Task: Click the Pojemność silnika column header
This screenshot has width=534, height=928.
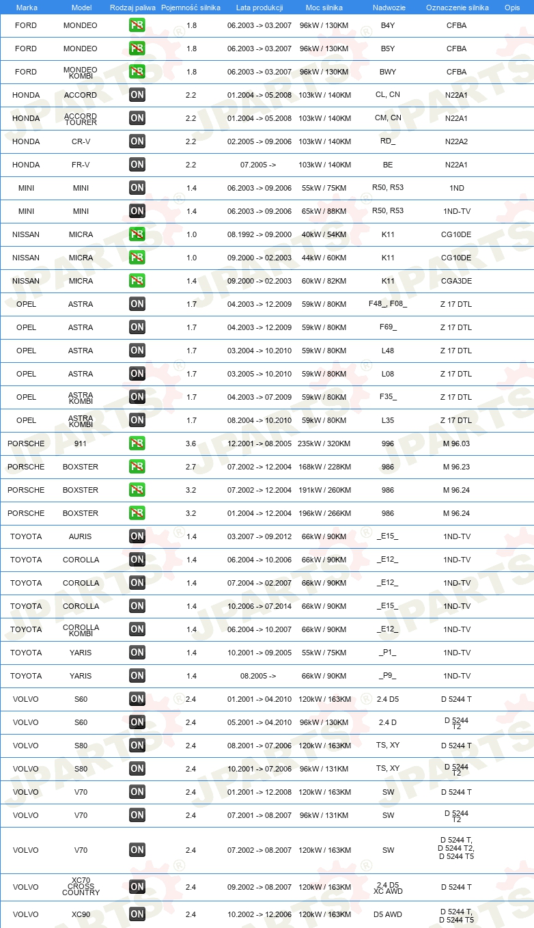Action: pos(191,8)
